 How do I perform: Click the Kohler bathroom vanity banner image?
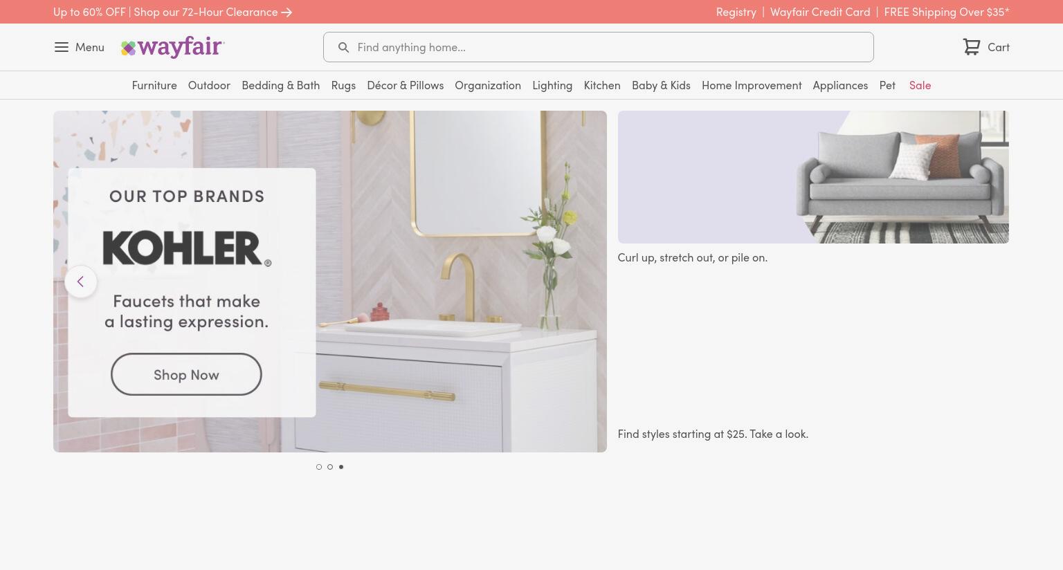[x=330, y=282]
